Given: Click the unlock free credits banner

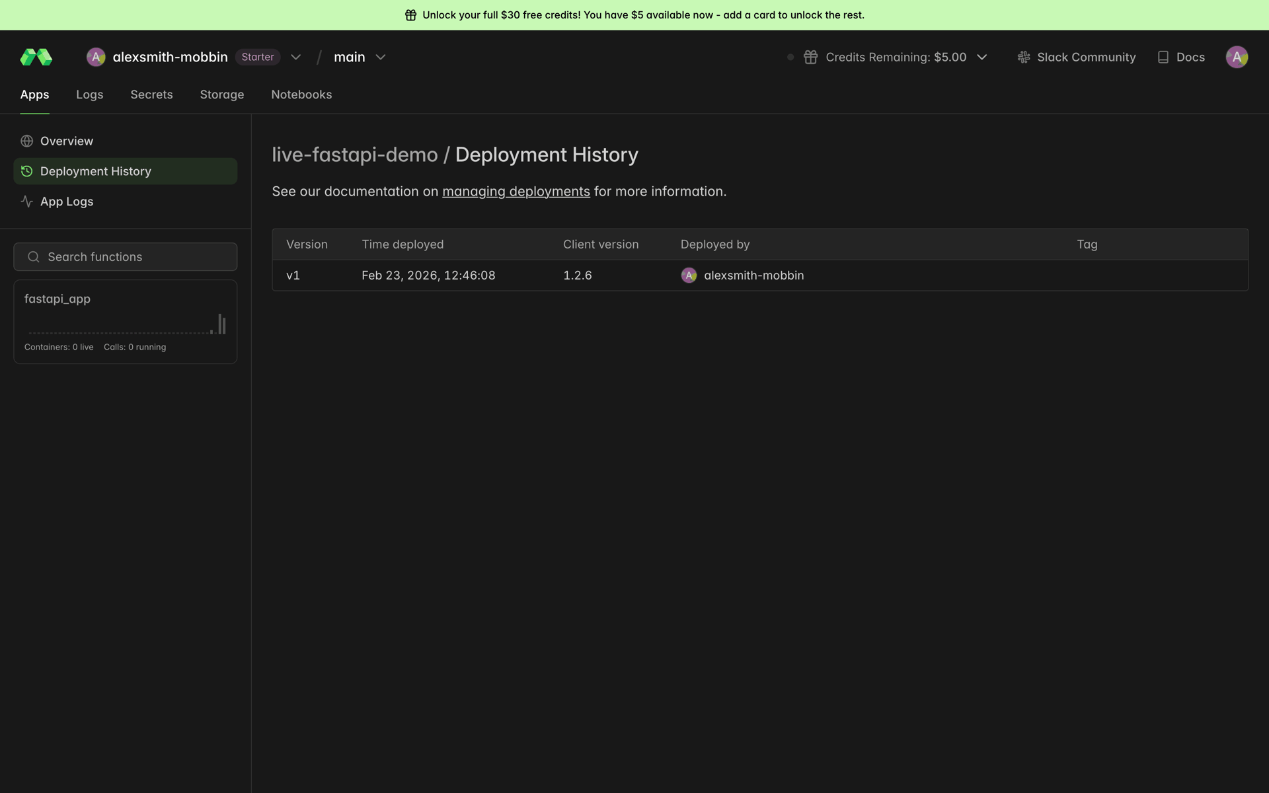Looking at the screenshot, I should coord(634,15).
